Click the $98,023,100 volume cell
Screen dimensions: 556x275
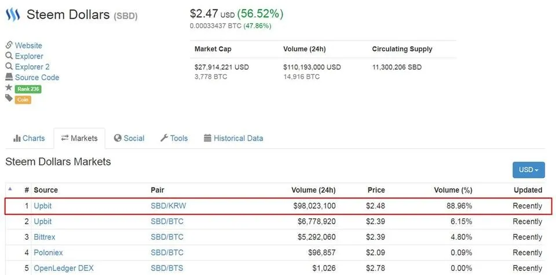pyautogui.click(x=314, y=206)
